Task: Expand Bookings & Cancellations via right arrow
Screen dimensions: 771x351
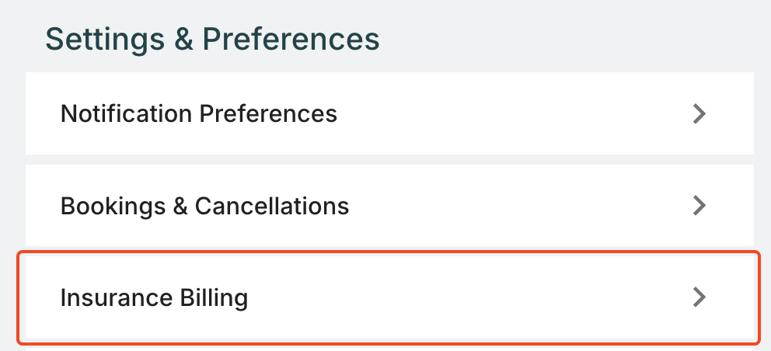Action: [x=699, y=206]
